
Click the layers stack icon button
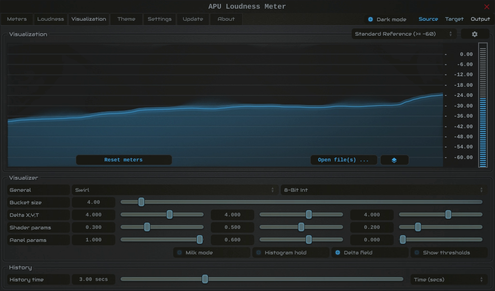tap(394, 160)
